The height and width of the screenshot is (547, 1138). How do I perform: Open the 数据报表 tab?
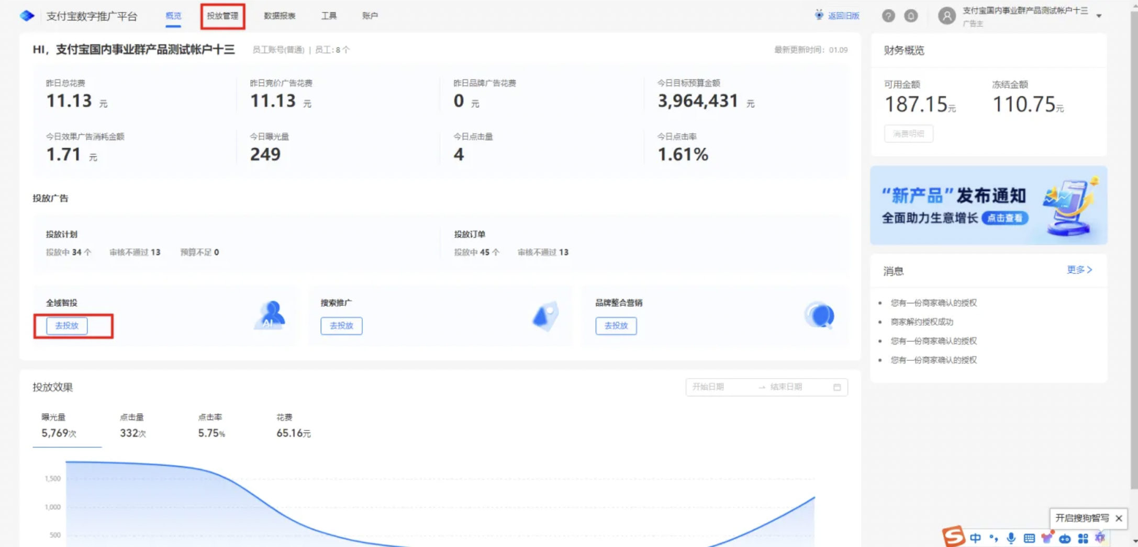click(x=280, y=16)
